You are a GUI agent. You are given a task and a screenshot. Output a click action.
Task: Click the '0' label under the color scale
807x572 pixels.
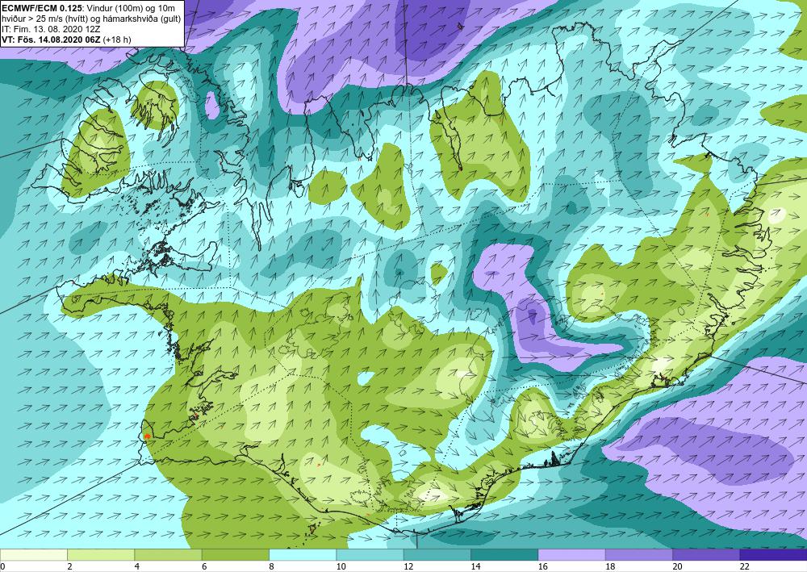pyautogui.click(x=2, y=566)
